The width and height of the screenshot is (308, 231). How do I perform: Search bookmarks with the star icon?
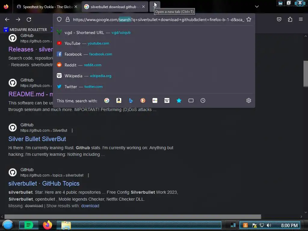pos(179,100)
